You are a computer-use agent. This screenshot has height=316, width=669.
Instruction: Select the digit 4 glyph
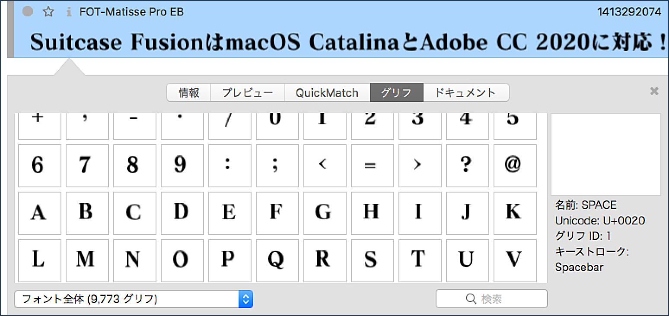point(468,126)
